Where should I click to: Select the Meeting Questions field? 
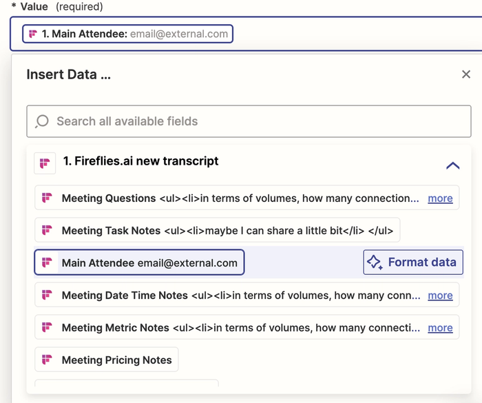(x=247, y=198)
